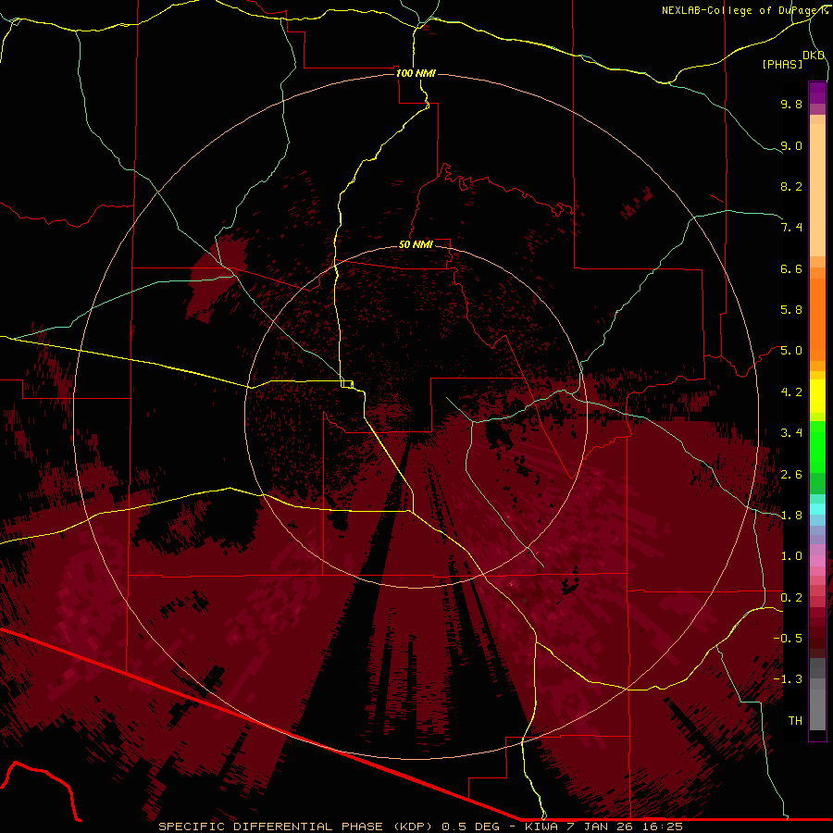
Task: Pick the purple segment atop the color bar
Action: 817,93
